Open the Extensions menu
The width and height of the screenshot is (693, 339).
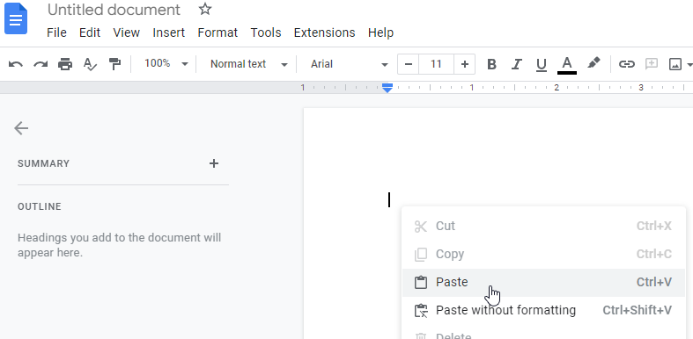pyautogui.click(x=324, y=32)
